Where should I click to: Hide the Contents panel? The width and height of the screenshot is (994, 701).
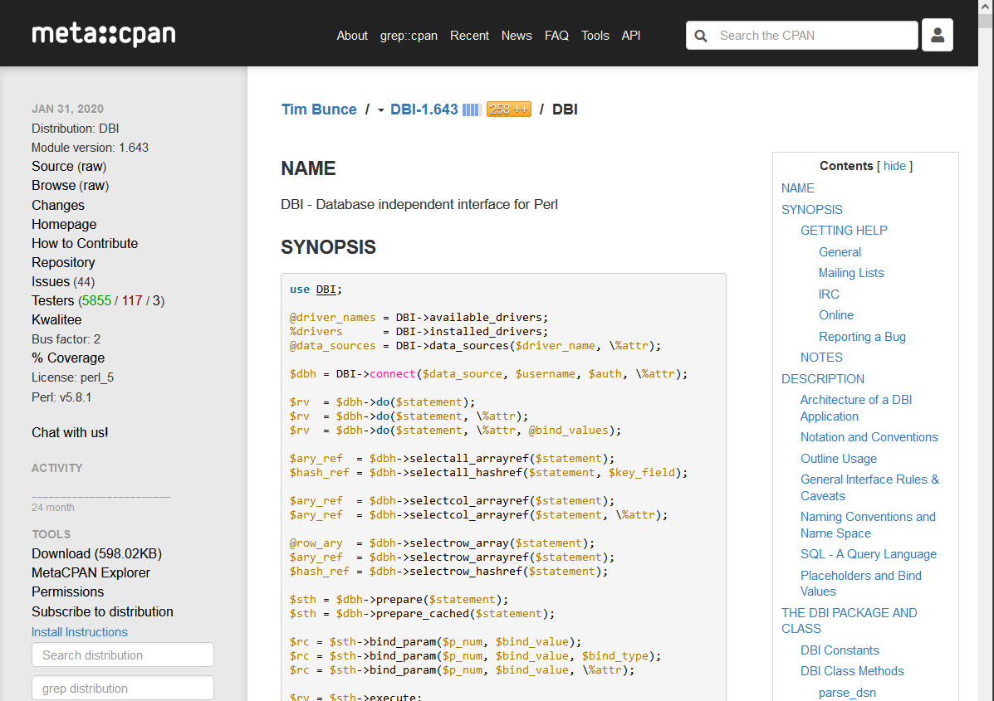click(894, 166)
